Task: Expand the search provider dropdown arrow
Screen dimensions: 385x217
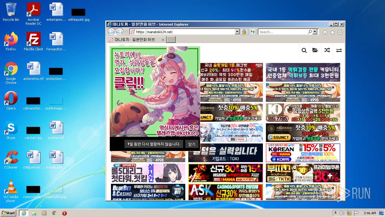Action: point(315,32)
